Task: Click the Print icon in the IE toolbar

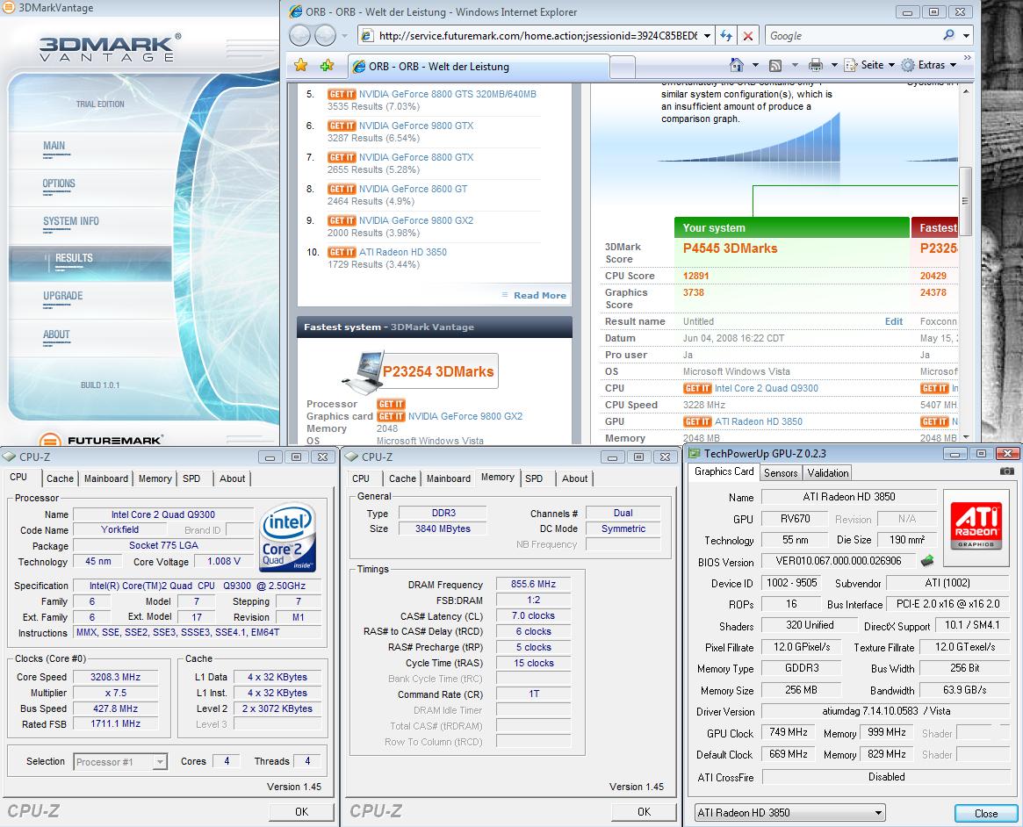Action: (816, 65)
